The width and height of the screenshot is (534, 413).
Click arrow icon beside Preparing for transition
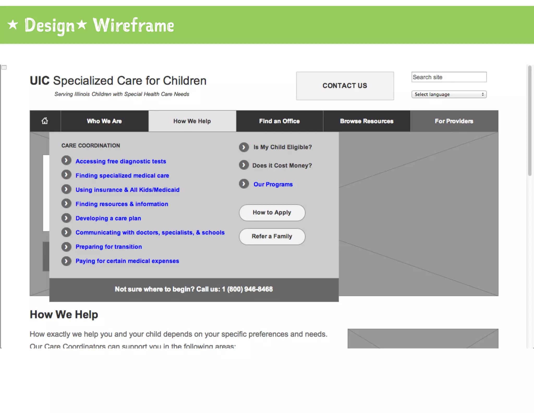[66, 247]
